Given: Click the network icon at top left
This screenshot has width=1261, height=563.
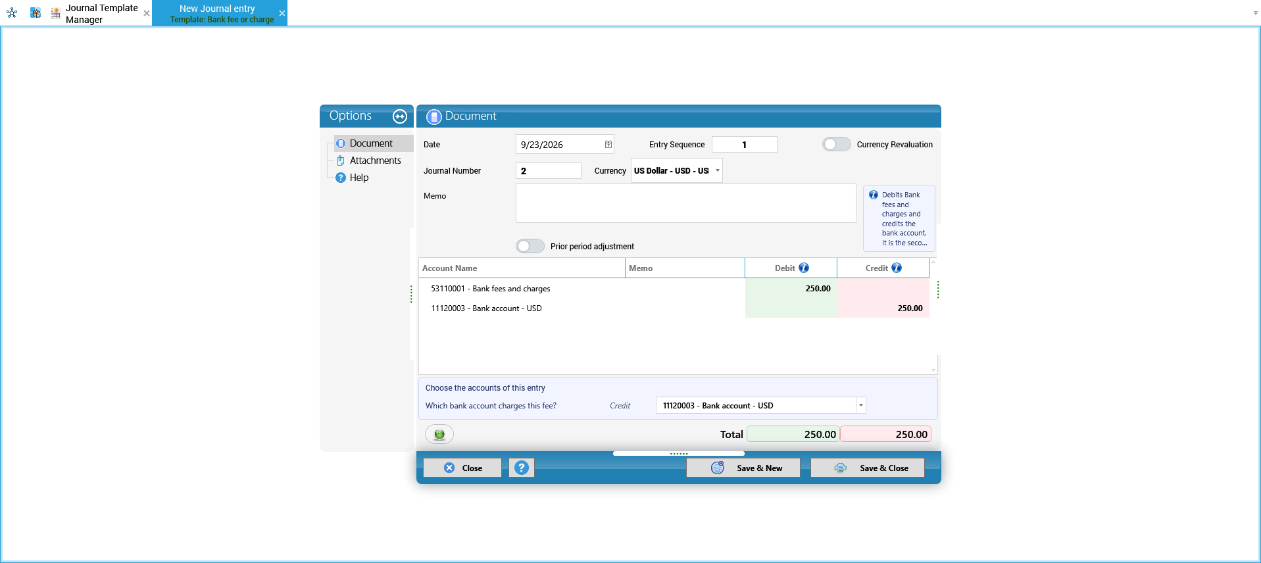Looking at the screenshot, I should pyautogui.click(x=12, y=12).
